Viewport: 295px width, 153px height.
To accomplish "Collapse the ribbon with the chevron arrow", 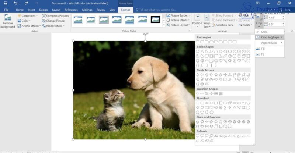I will click(x=292, y=31).
